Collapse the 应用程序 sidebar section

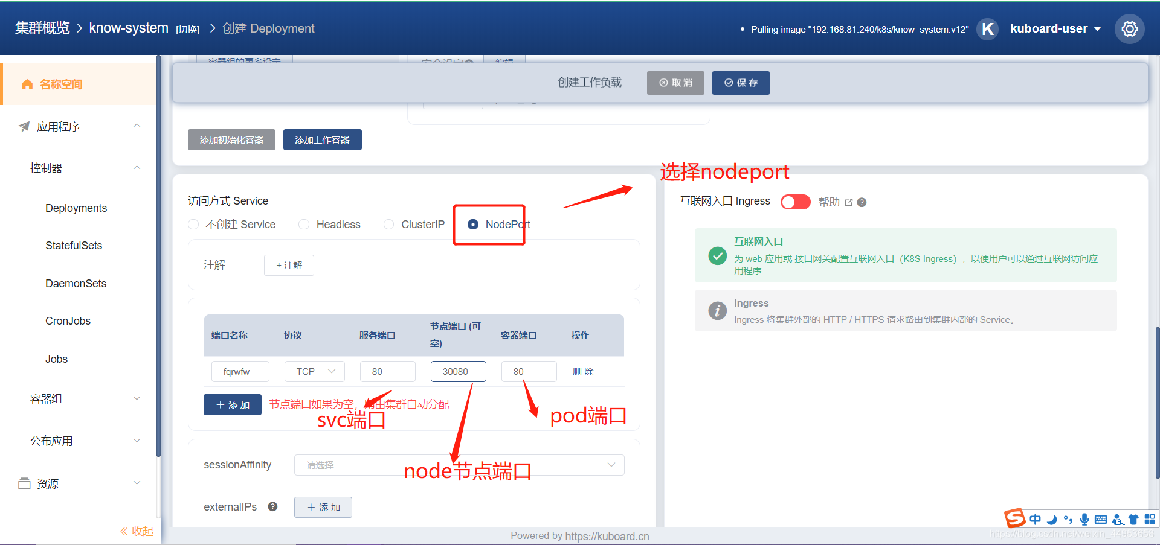137,126
